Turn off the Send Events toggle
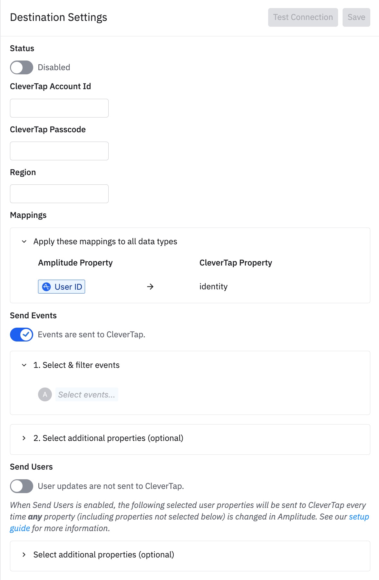The image size is (379, 580). tap(22, 334)
